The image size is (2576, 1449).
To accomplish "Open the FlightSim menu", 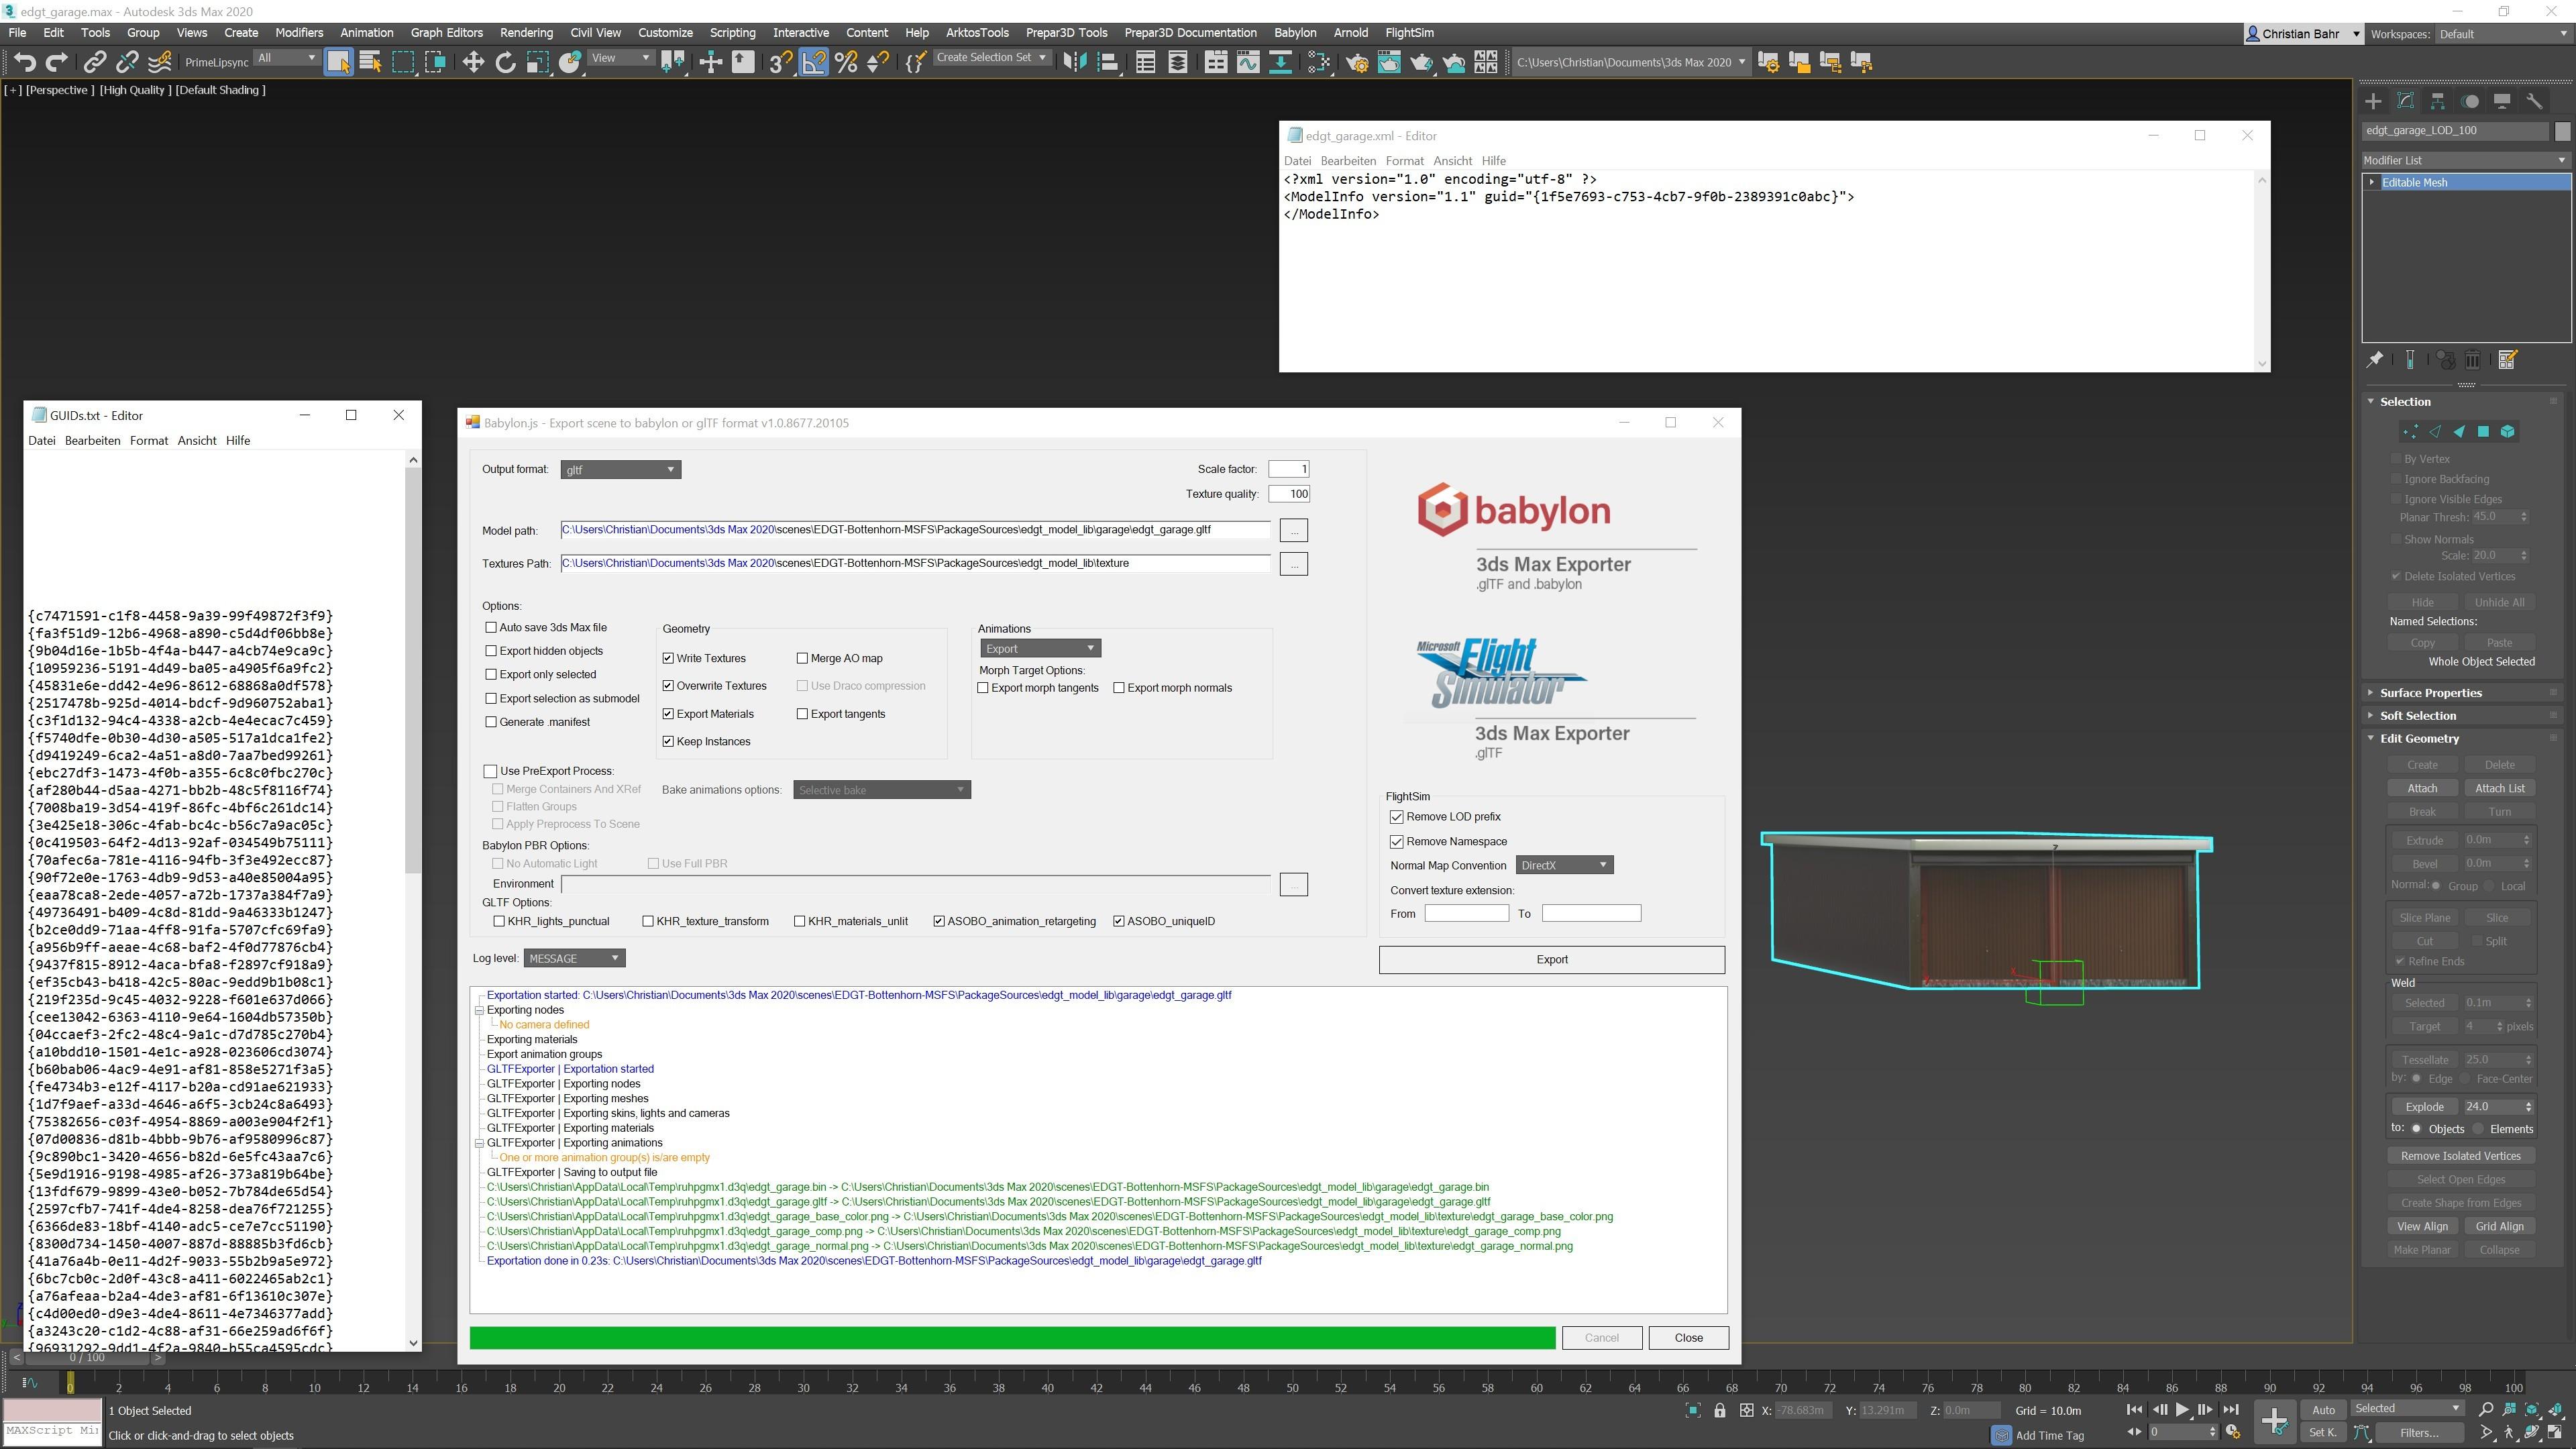I will click(1409, 33).
